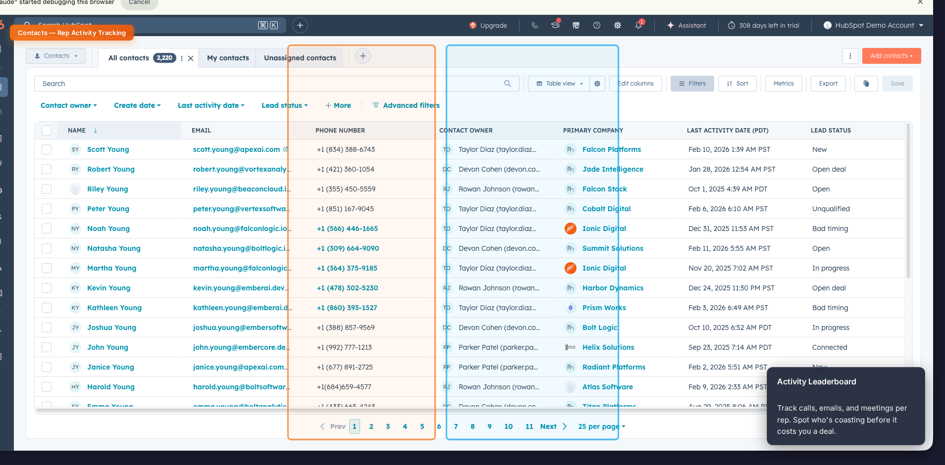Open HubSpot Demo Account menu
Screen dimensions: 945x465
pos(874,25)
